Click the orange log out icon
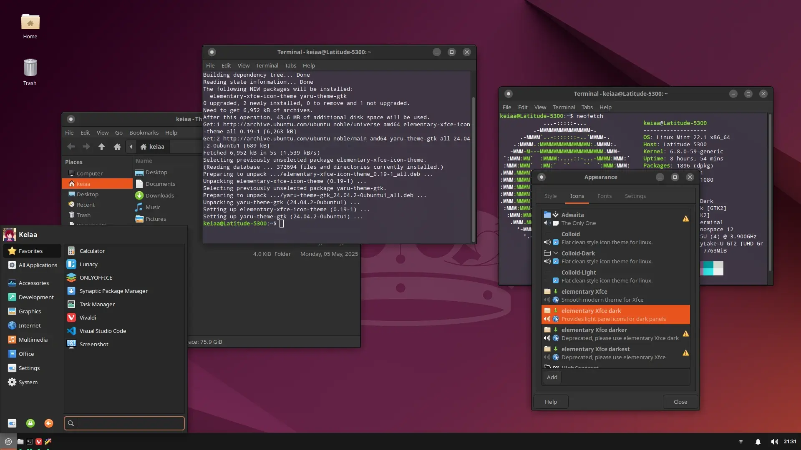The width and height of the screenshot is (801, 450). click(49, 423)
